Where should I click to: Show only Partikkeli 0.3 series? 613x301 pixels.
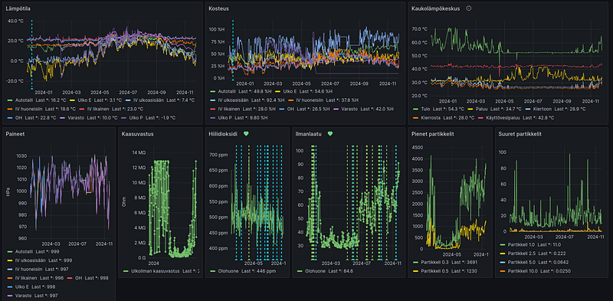pyautogui.click(x=434, y=262)
